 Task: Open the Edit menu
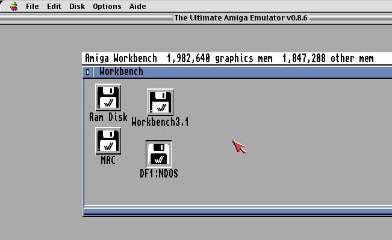pos(54,6)
